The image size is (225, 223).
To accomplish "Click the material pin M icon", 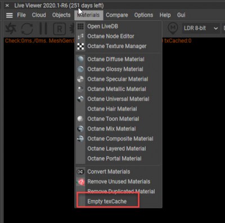I will point(173,28).
